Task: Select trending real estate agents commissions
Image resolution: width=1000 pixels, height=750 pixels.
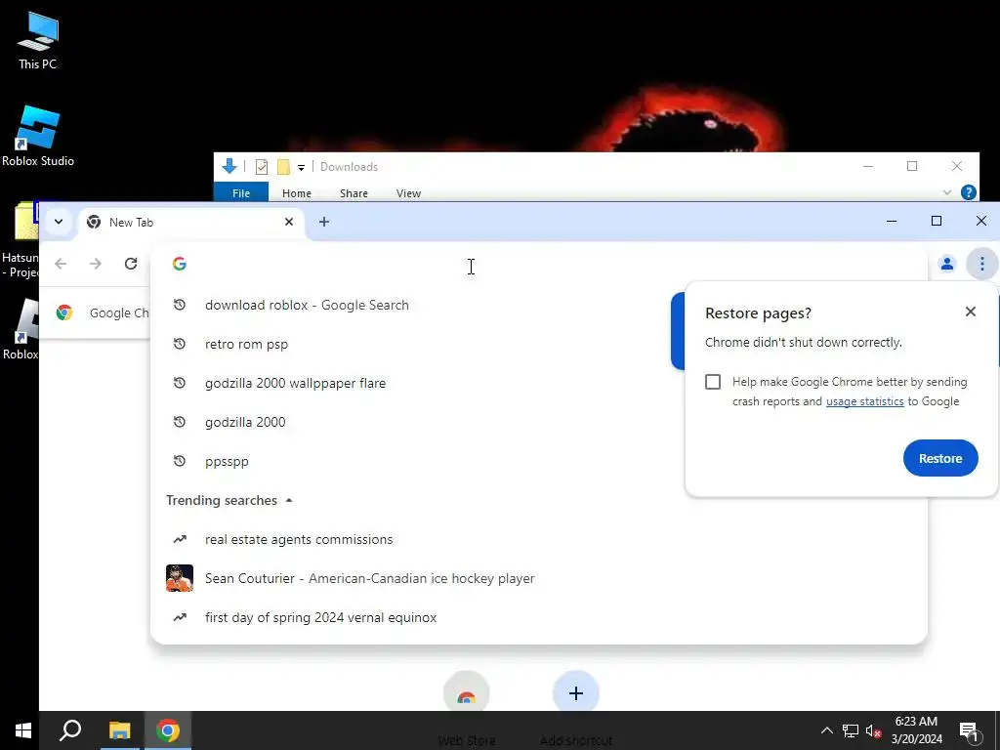Action: point(539,539)
